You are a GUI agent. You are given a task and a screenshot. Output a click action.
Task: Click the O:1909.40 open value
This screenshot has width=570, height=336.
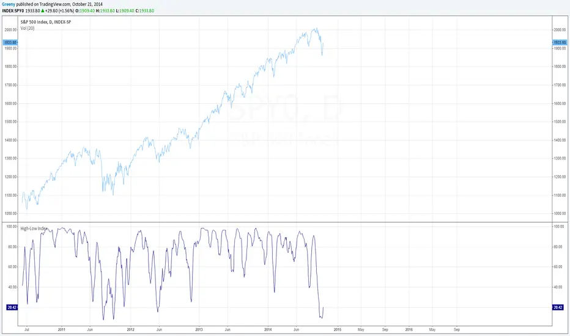click(85, 11)
